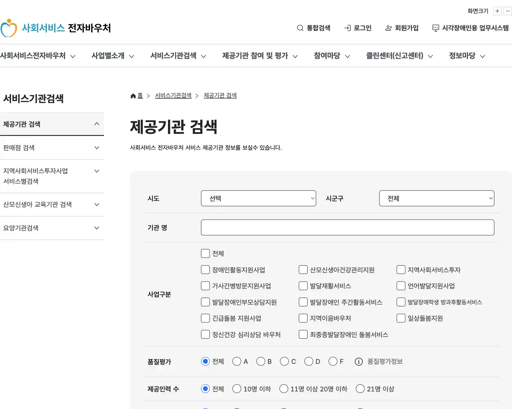Open the 정보마당 menu

462,56
